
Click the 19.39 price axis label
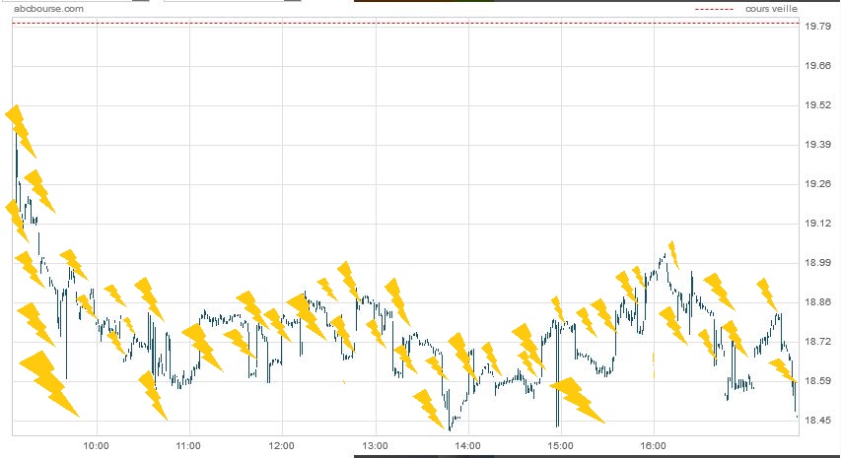coord(818,144)
